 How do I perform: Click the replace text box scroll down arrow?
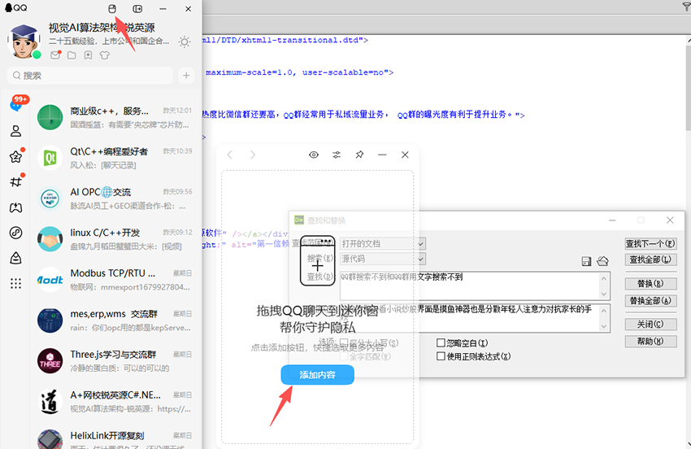pyautogui.click(x=604, y=326)
